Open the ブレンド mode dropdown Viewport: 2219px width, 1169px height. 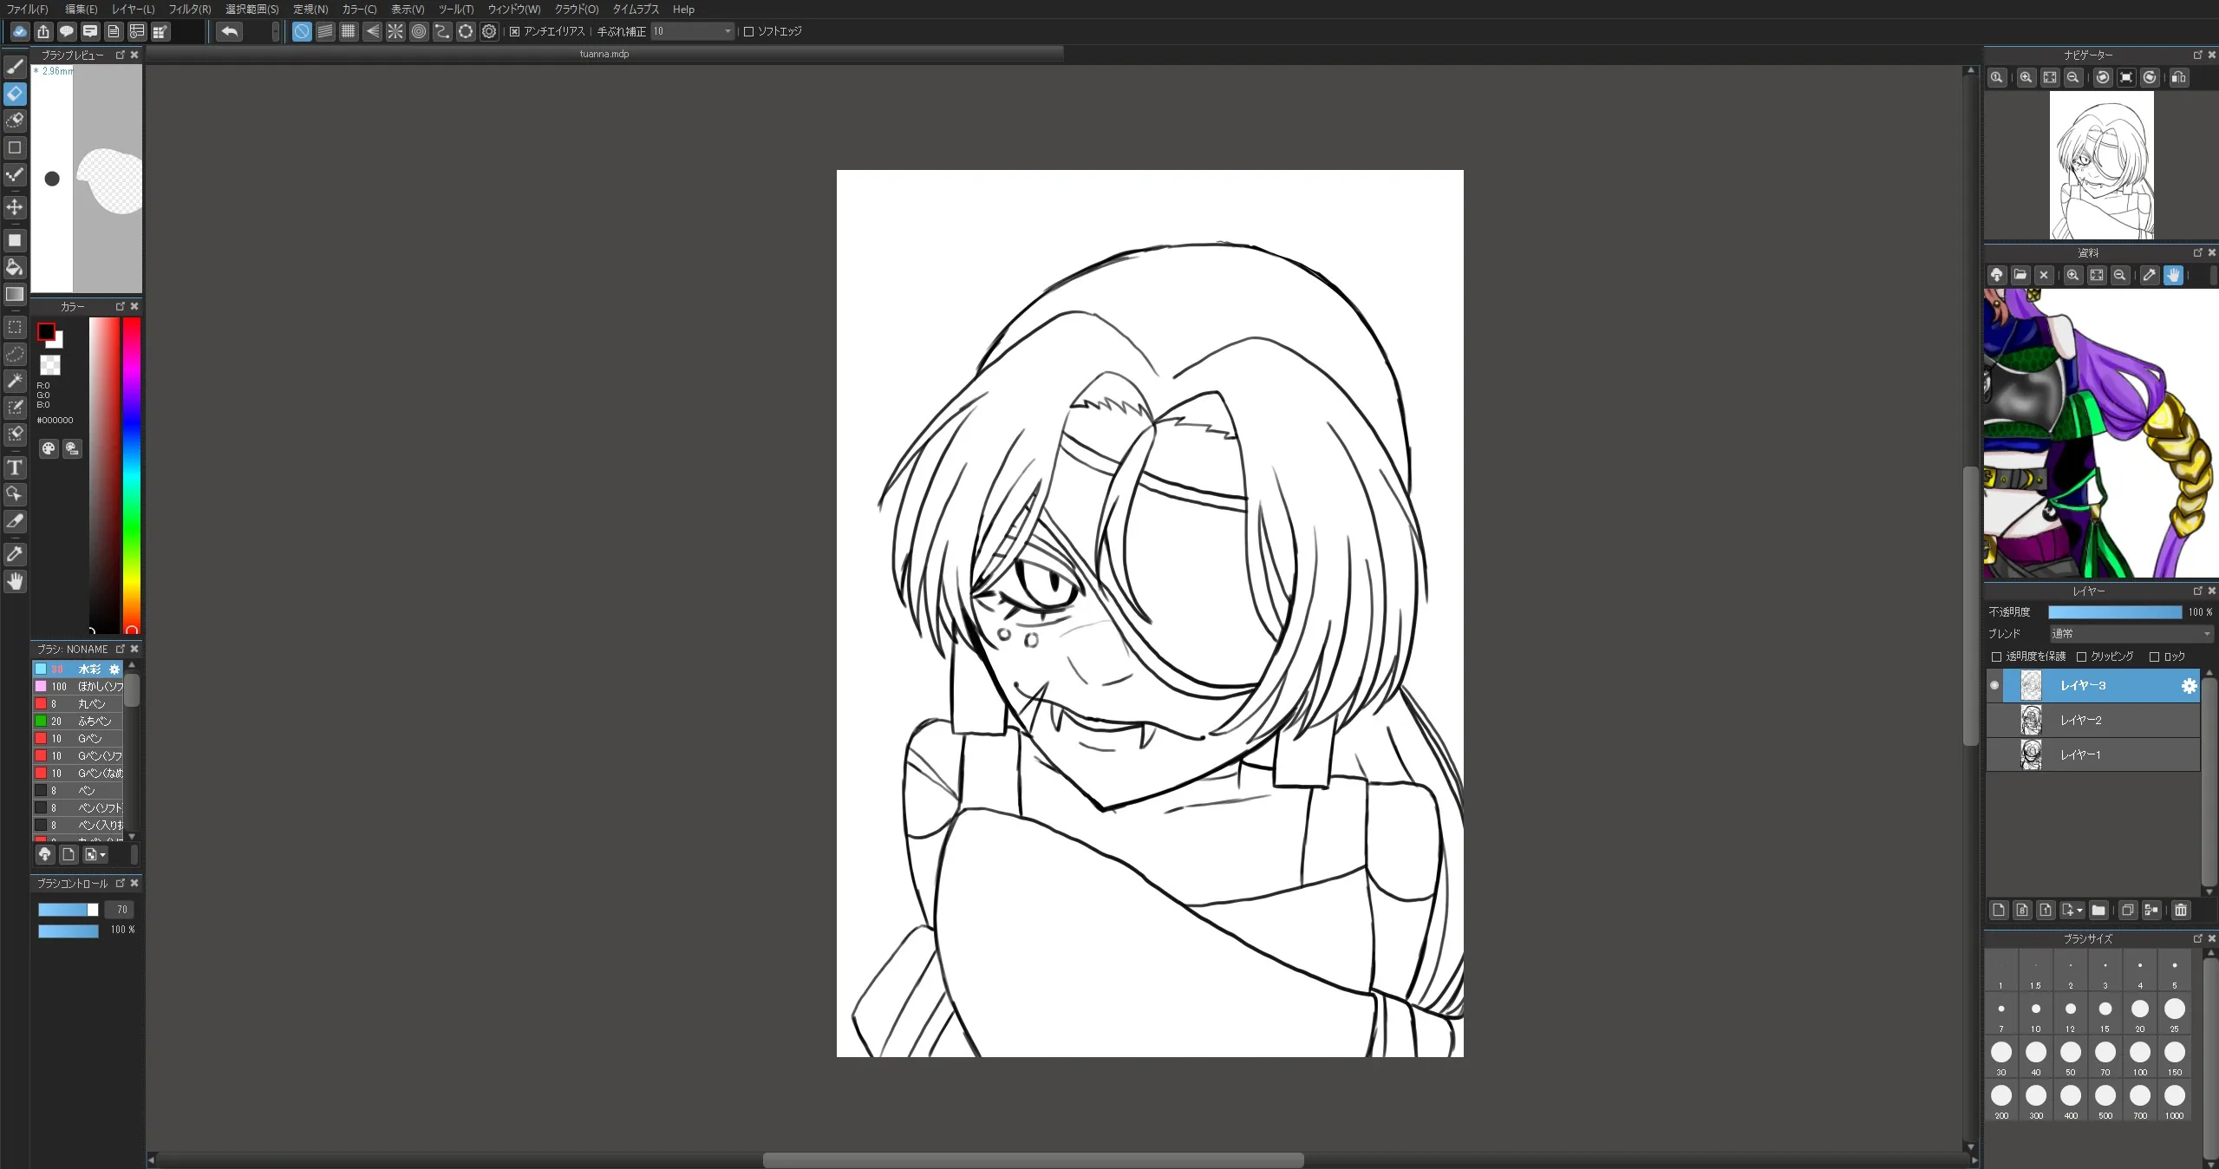pyautogui.click(x=2131, y=634)
